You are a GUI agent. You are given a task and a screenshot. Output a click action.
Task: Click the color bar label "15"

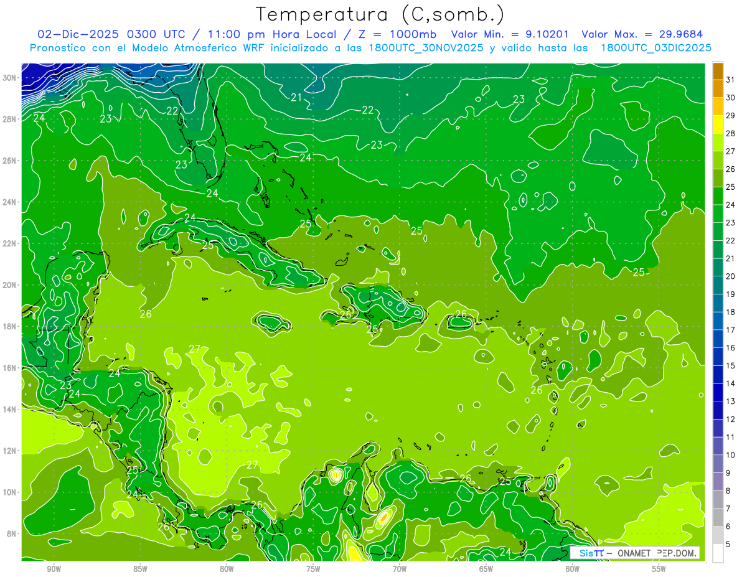coord(730,365)
